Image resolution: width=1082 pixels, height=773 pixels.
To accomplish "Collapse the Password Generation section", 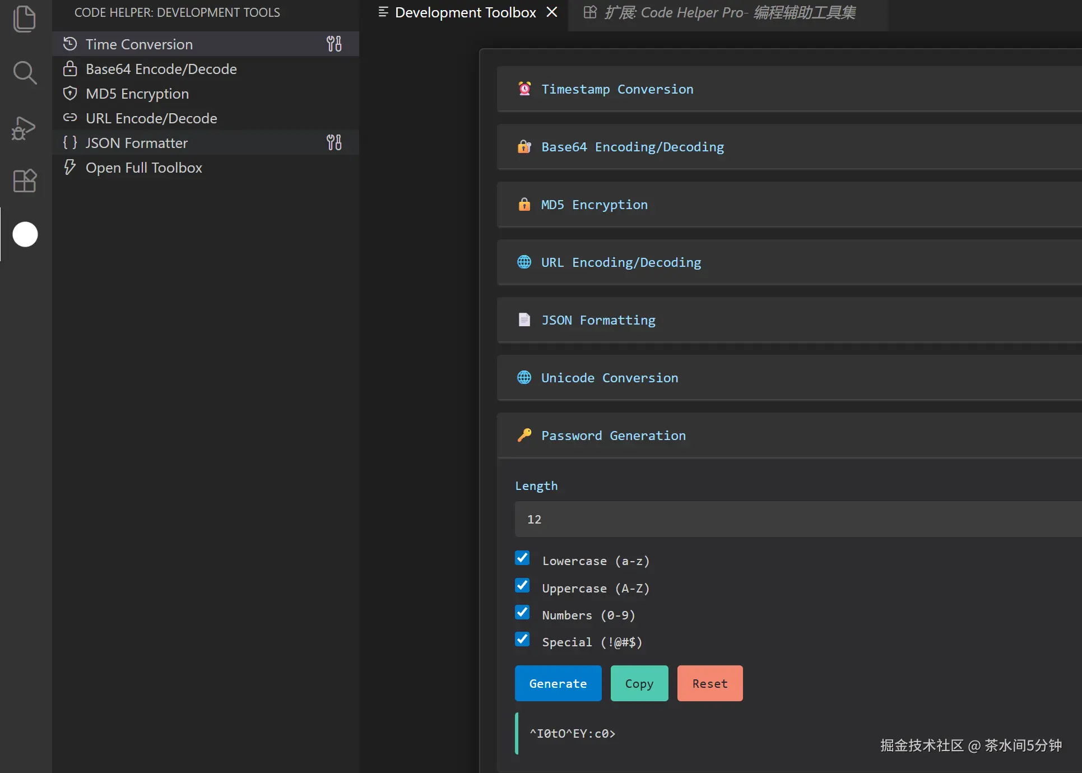I will click(613, 436).
